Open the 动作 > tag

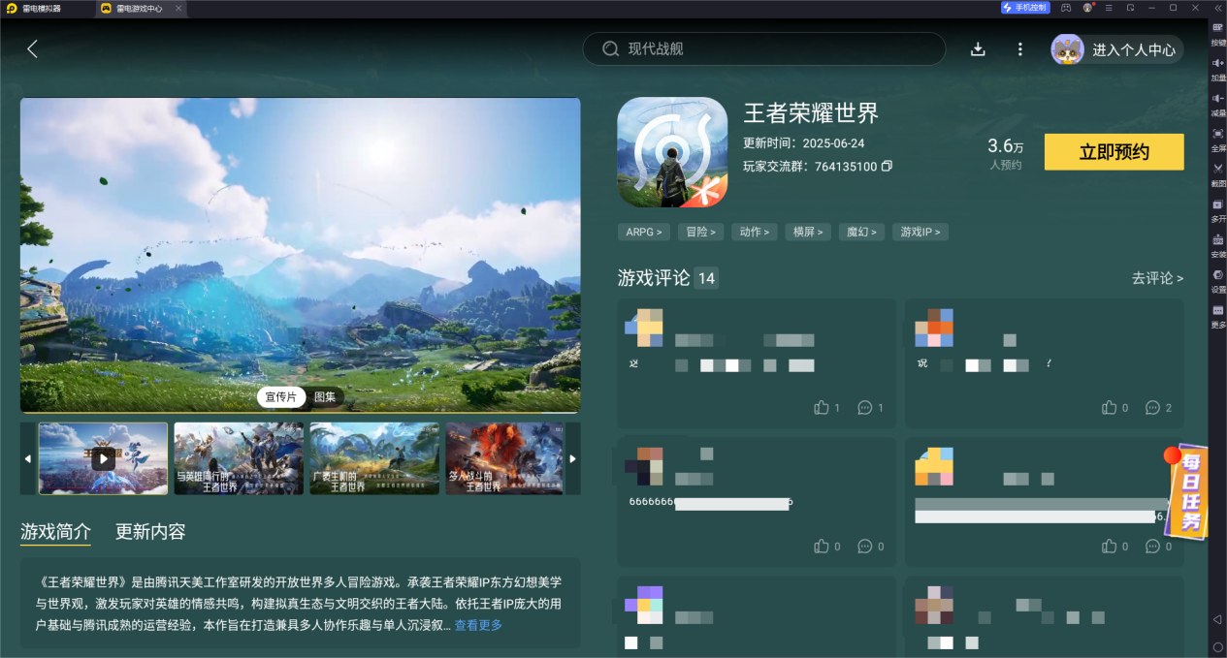[x=755, y=232]
